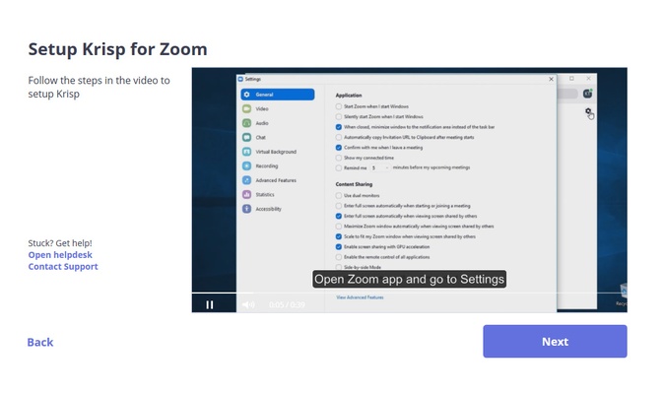This screenshot has width=664, height=394.
Task: Click the Statistics chart icon
Action: (x=247, y=195)
